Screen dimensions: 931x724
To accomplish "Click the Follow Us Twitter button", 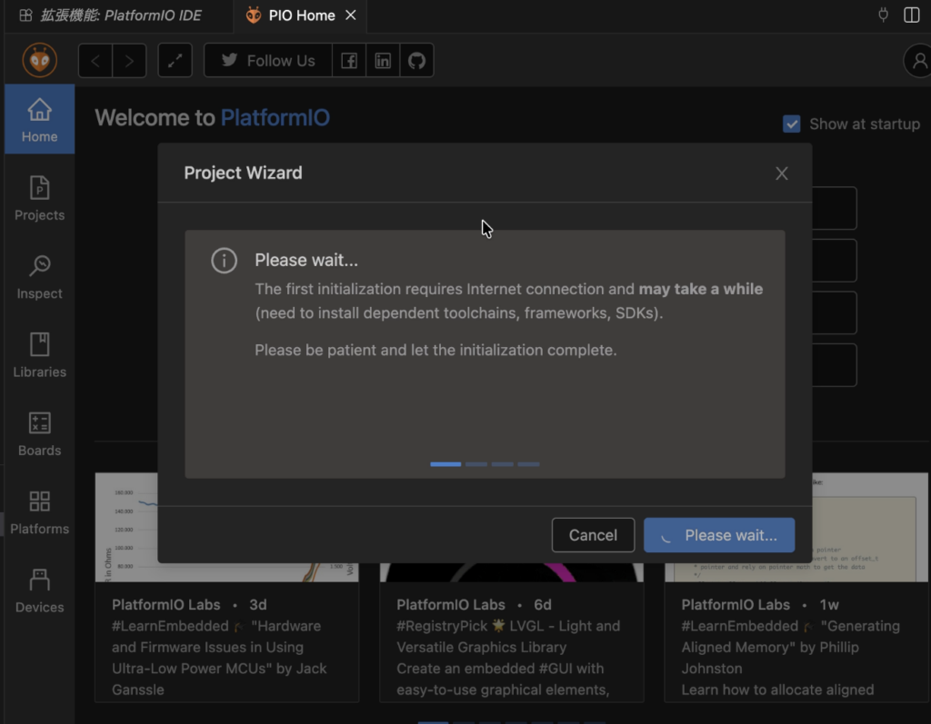I will pos(268,61).
